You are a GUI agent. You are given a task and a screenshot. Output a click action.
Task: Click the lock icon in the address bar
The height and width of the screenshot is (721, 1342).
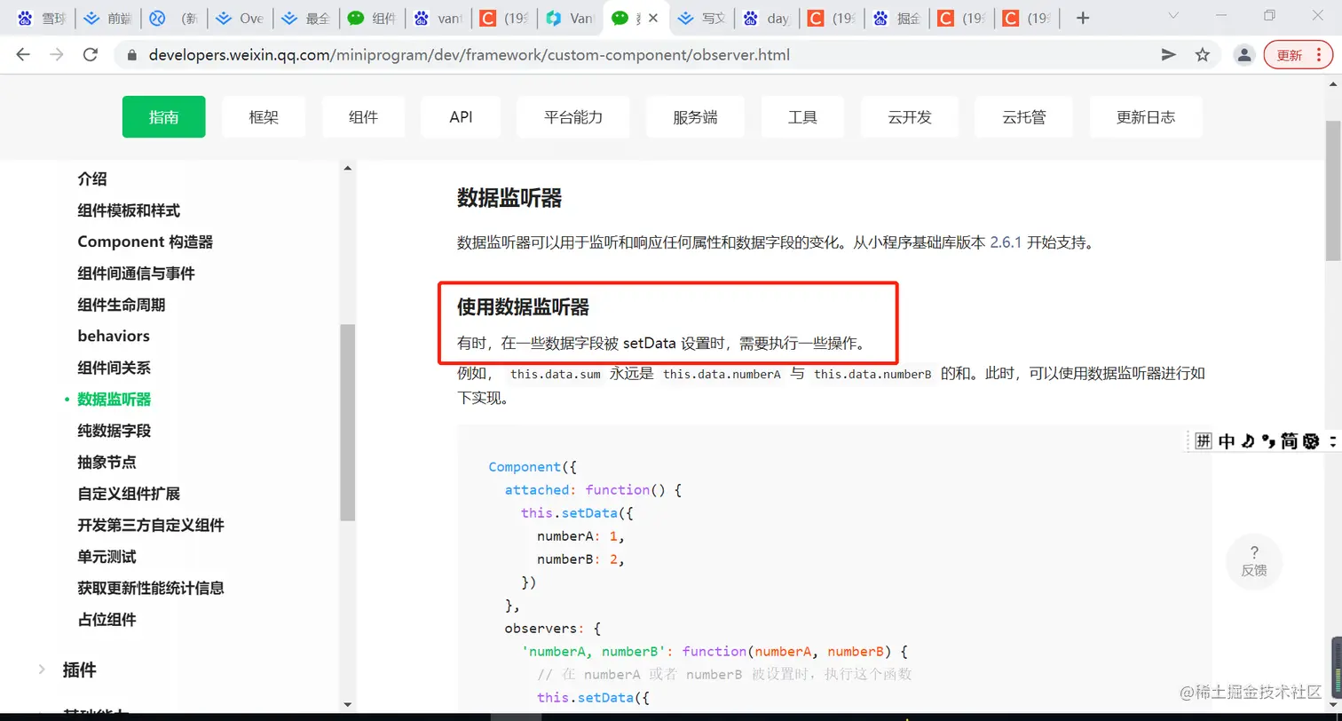(x=133, y=55)
